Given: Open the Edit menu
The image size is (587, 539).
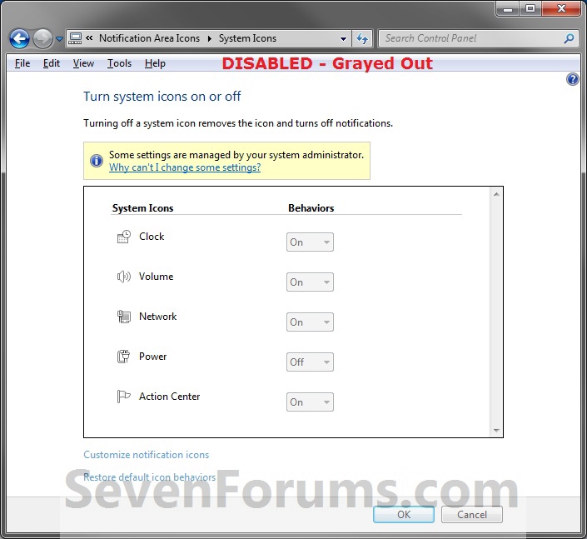Looking at the screenshot, I should click(52, 63).
